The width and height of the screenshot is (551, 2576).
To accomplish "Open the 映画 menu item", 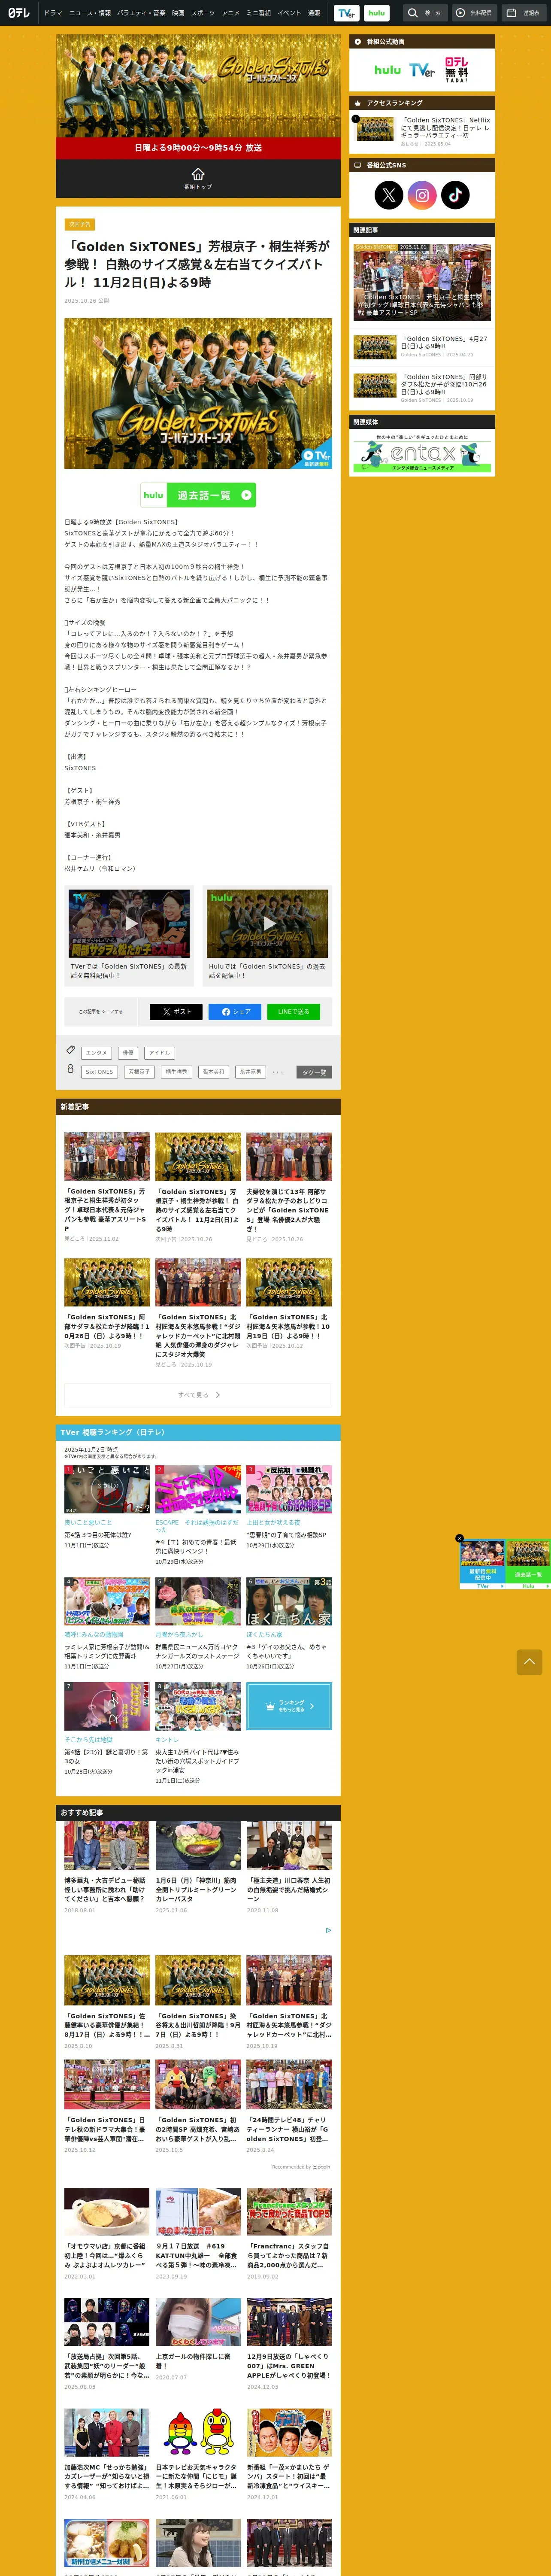I will 178,13.
